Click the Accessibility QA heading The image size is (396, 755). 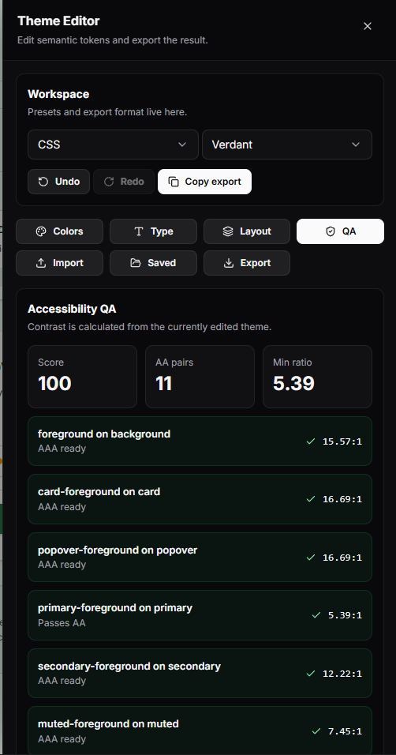72,309
